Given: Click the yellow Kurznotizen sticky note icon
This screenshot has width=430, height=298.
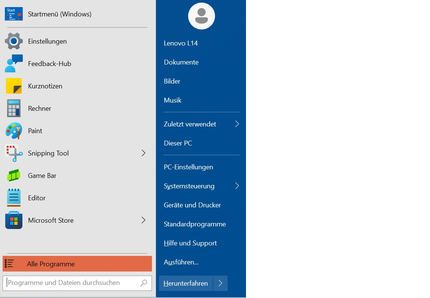Looking at the screenshot, I should (14, 86).
